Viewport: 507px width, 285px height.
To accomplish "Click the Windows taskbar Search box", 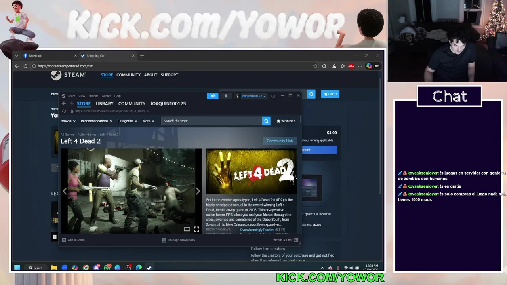I will [36, 268].
